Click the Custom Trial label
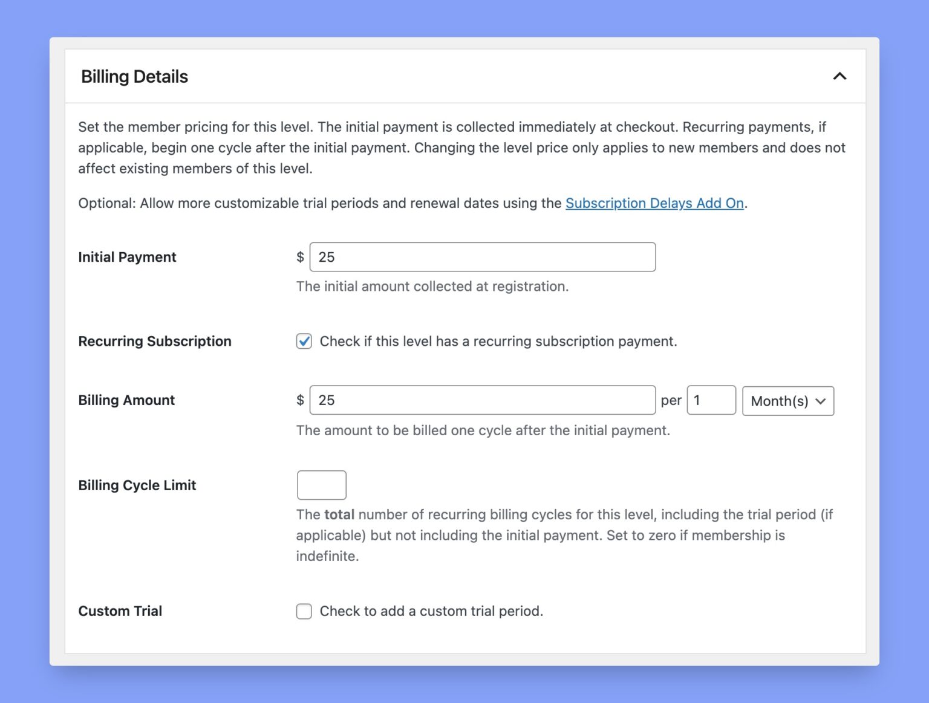 pyautogui.click(x=120, y=611)
